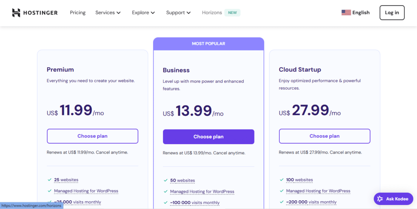Image resolution: width=417 pixels, height=209 pixels.
Task: Click the 25 websites feature link
Action: (x=66, y=180)
